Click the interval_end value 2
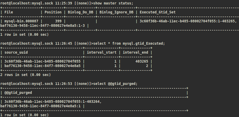 pos(147,66)
